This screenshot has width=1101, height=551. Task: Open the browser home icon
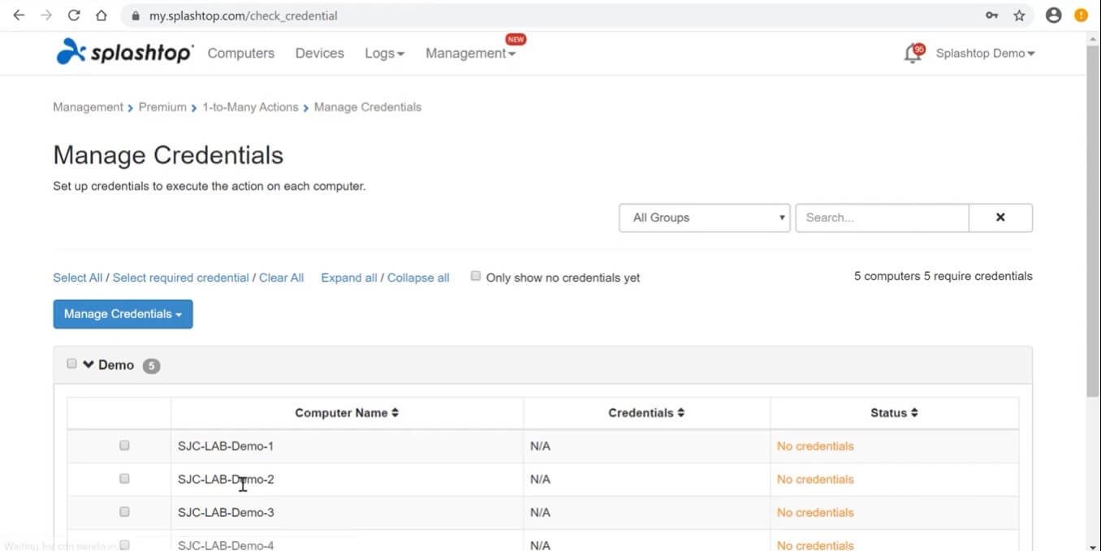coord(101,15)
